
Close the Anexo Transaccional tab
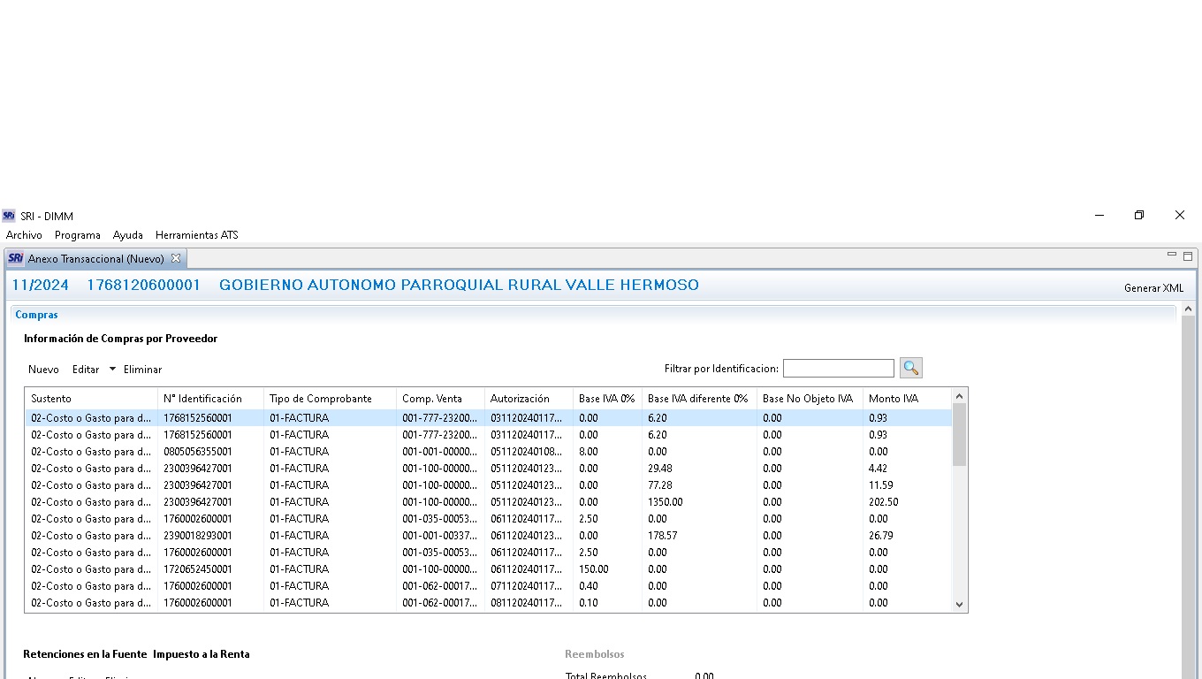point(176,259)
